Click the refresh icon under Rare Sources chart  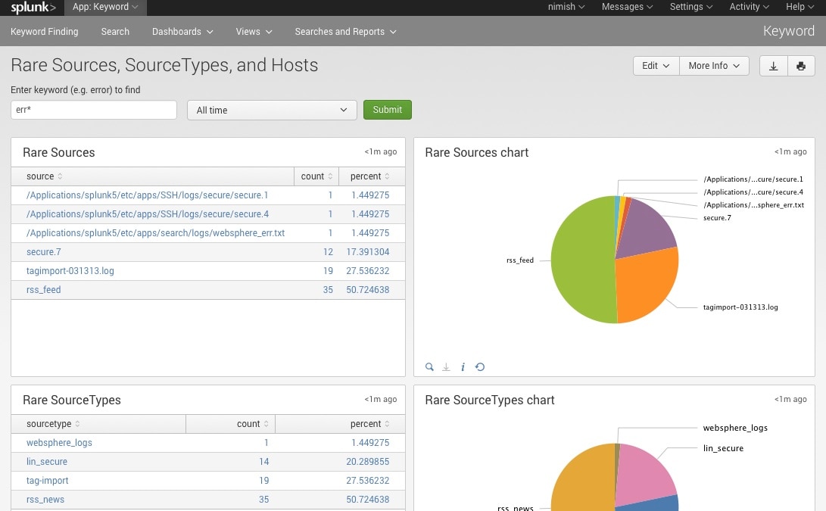pyautogui.click(x=479, y=367)
